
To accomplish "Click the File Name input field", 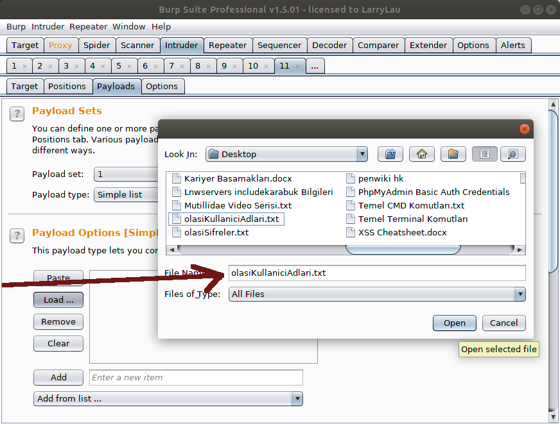I will click(377, 273).
